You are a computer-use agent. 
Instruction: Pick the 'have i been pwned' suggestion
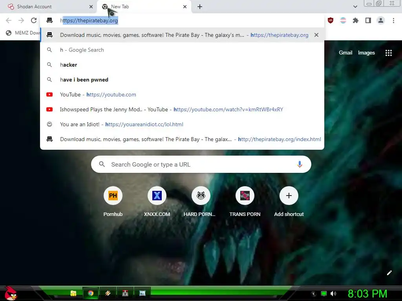point(182,80)
